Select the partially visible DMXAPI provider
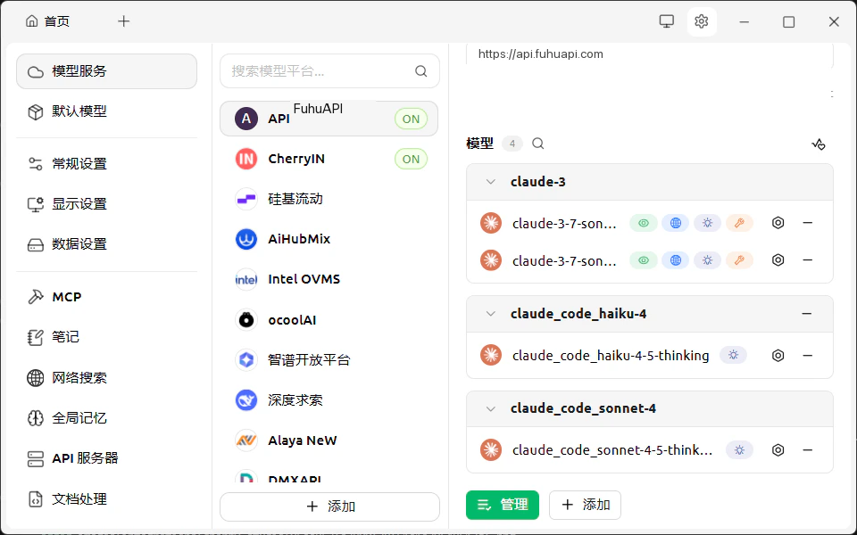857x535 pixels. click(x=329, y=476)
